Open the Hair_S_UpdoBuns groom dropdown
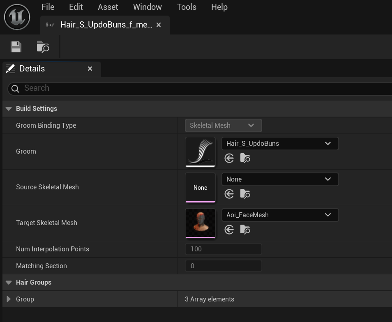Screen dimensions: 392x322 280,143
